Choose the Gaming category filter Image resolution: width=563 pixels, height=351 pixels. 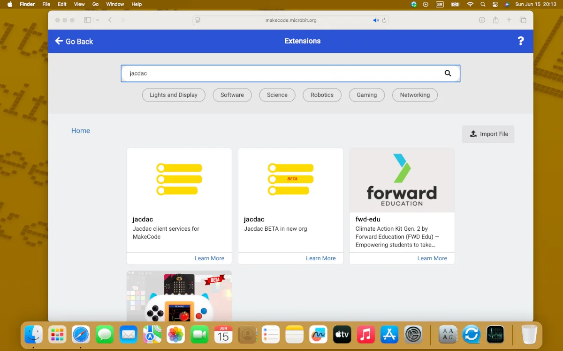367,95
